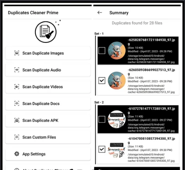Open thumbnail of checked Set 2 file

pyautogui.click(x=117, y=149)
